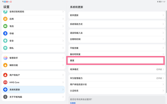The image size is (167, 104).
Task: Select 电池 in settings list
Action: click(x=33, y=26)
